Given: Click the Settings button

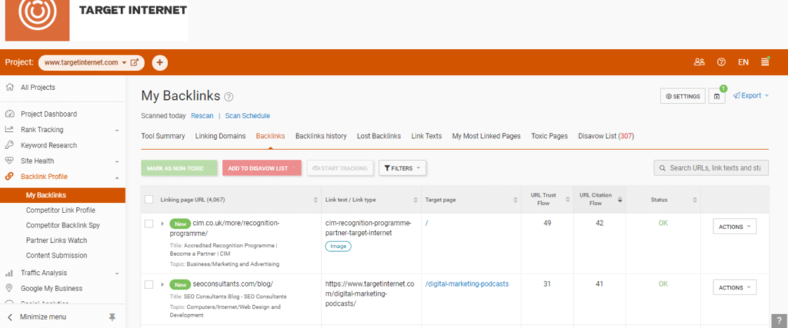Looking at the screenshot, I should (683, 96).
